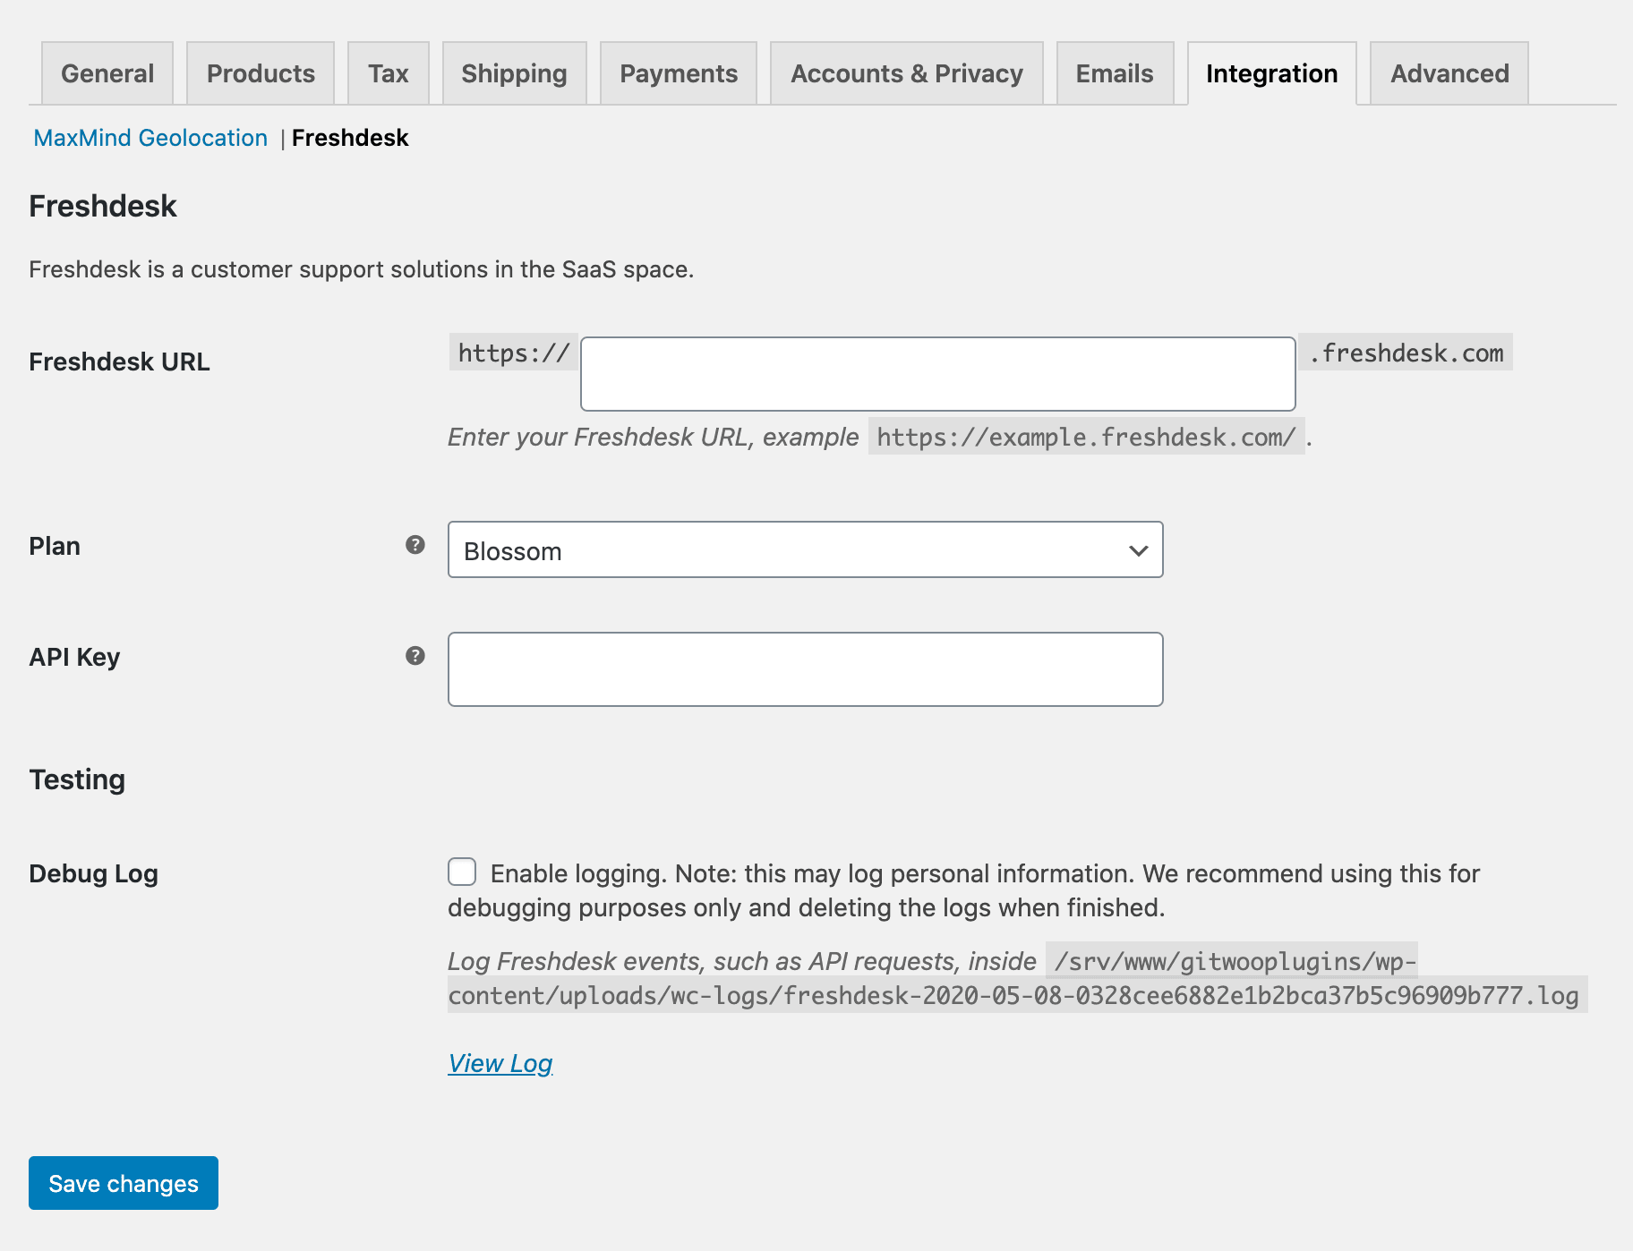Screen dimensions: 1633x1251
Task: Go to the Shipping tab
Action: coord(515,73)
